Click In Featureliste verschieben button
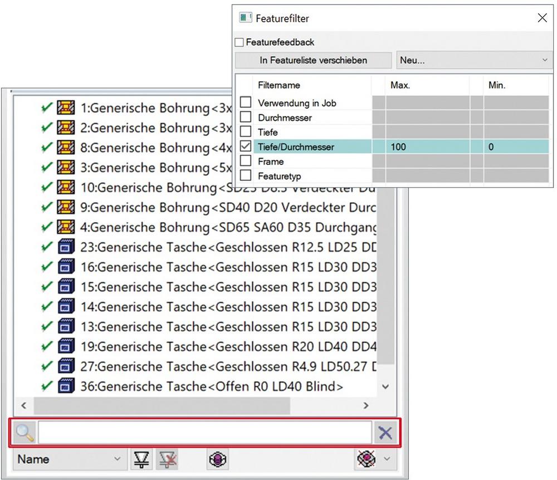The image size is (557, 480). 313,60
